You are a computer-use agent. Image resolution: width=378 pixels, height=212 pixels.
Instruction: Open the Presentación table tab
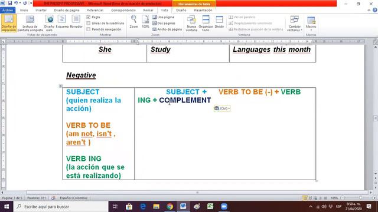(x=203, y=10)
